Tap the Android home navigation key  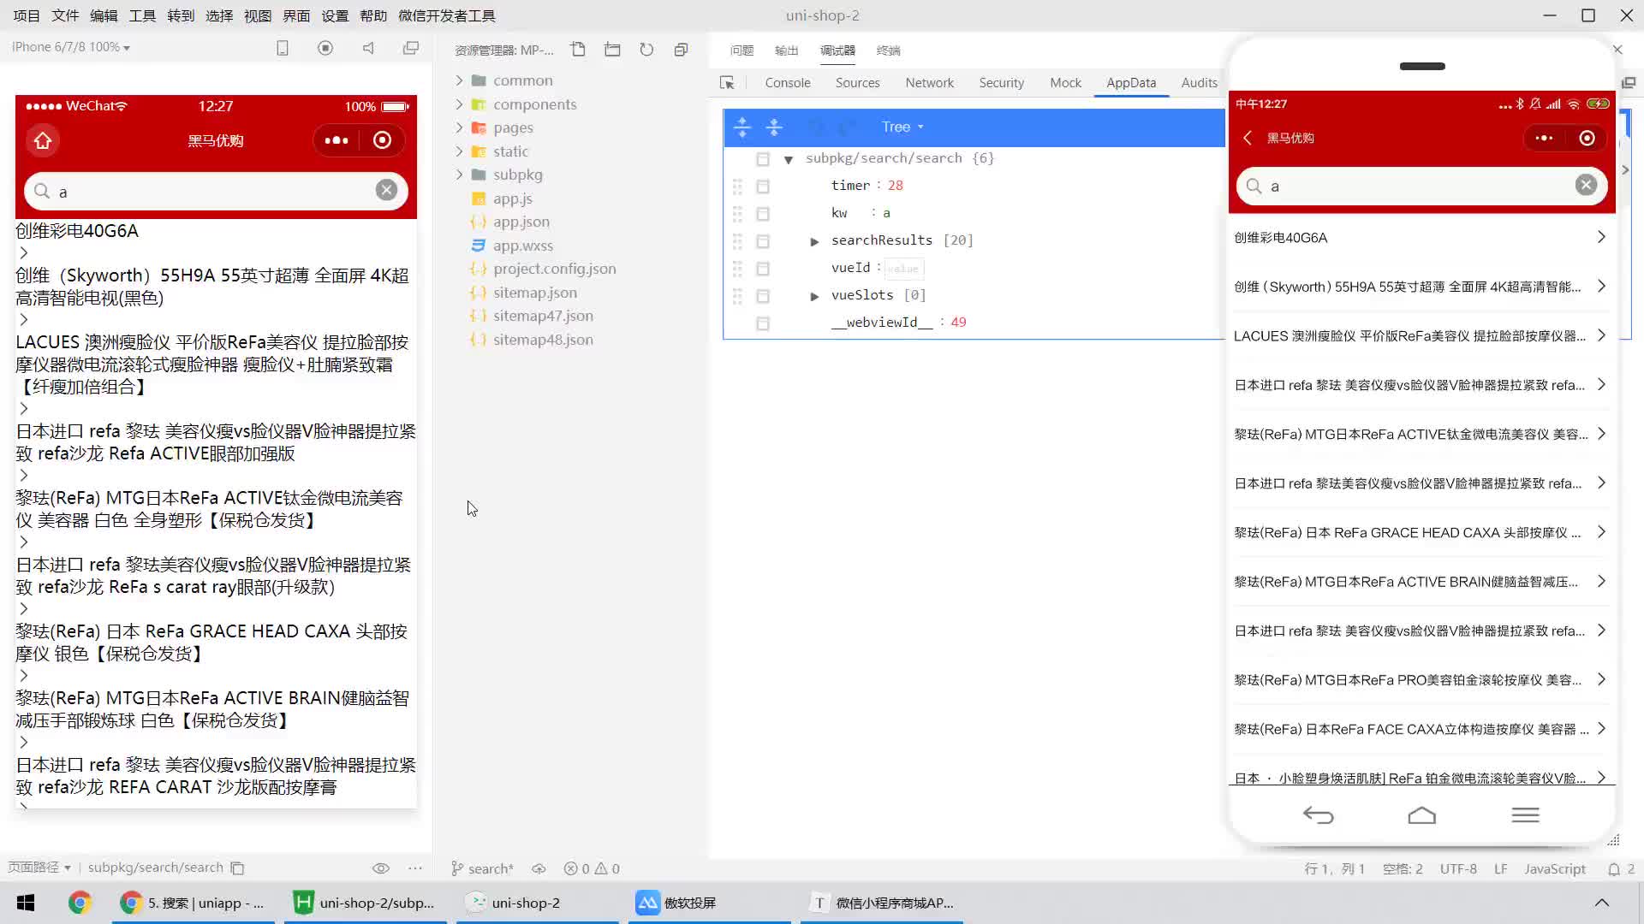[x=1421, y=815]
